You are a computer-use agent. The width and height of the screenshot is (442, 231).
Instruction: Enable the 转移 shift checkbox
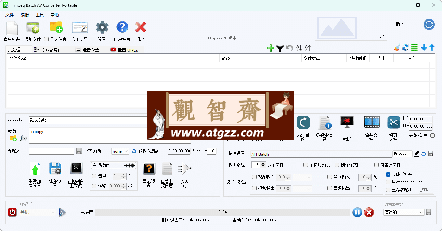94,186
